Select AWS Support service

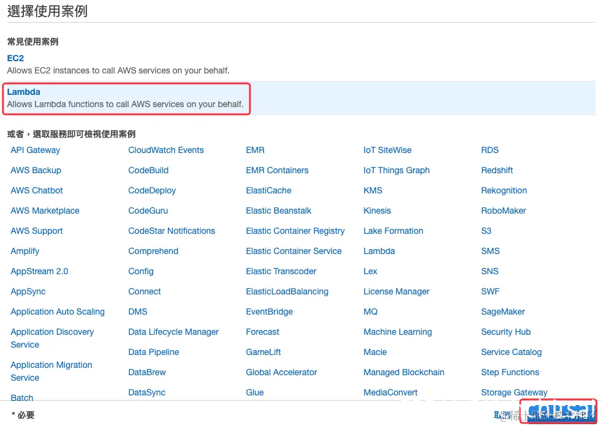pyautogui.click(x=36, y=231)
